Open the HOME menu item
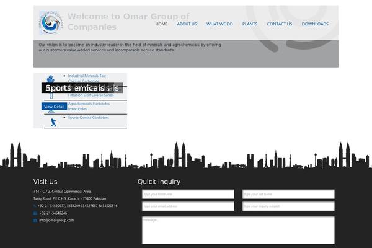This screenshot has height=248, width=372. click(x=161, y=24)
